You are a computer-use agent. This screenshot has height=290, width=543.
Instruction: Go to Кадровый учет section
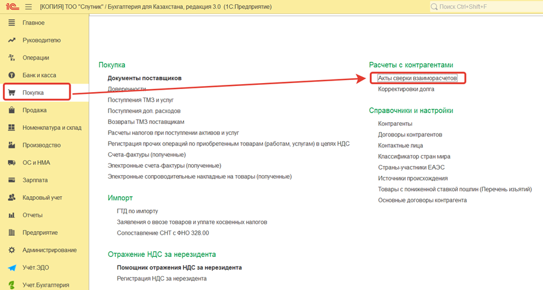click(42, 197)
